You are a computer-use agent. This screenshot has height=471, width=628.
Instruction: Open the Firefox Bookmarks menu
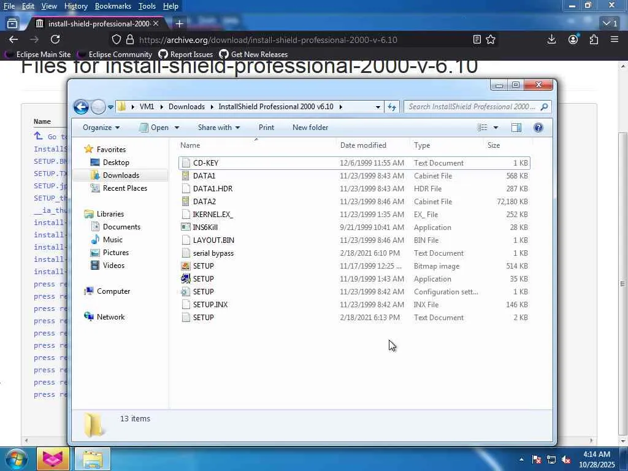[113, 6]
